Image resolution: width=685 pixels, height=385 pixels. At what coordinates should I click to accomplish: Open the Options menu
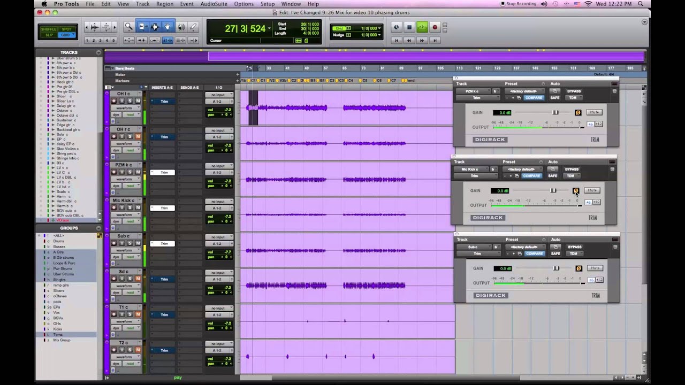243,4
